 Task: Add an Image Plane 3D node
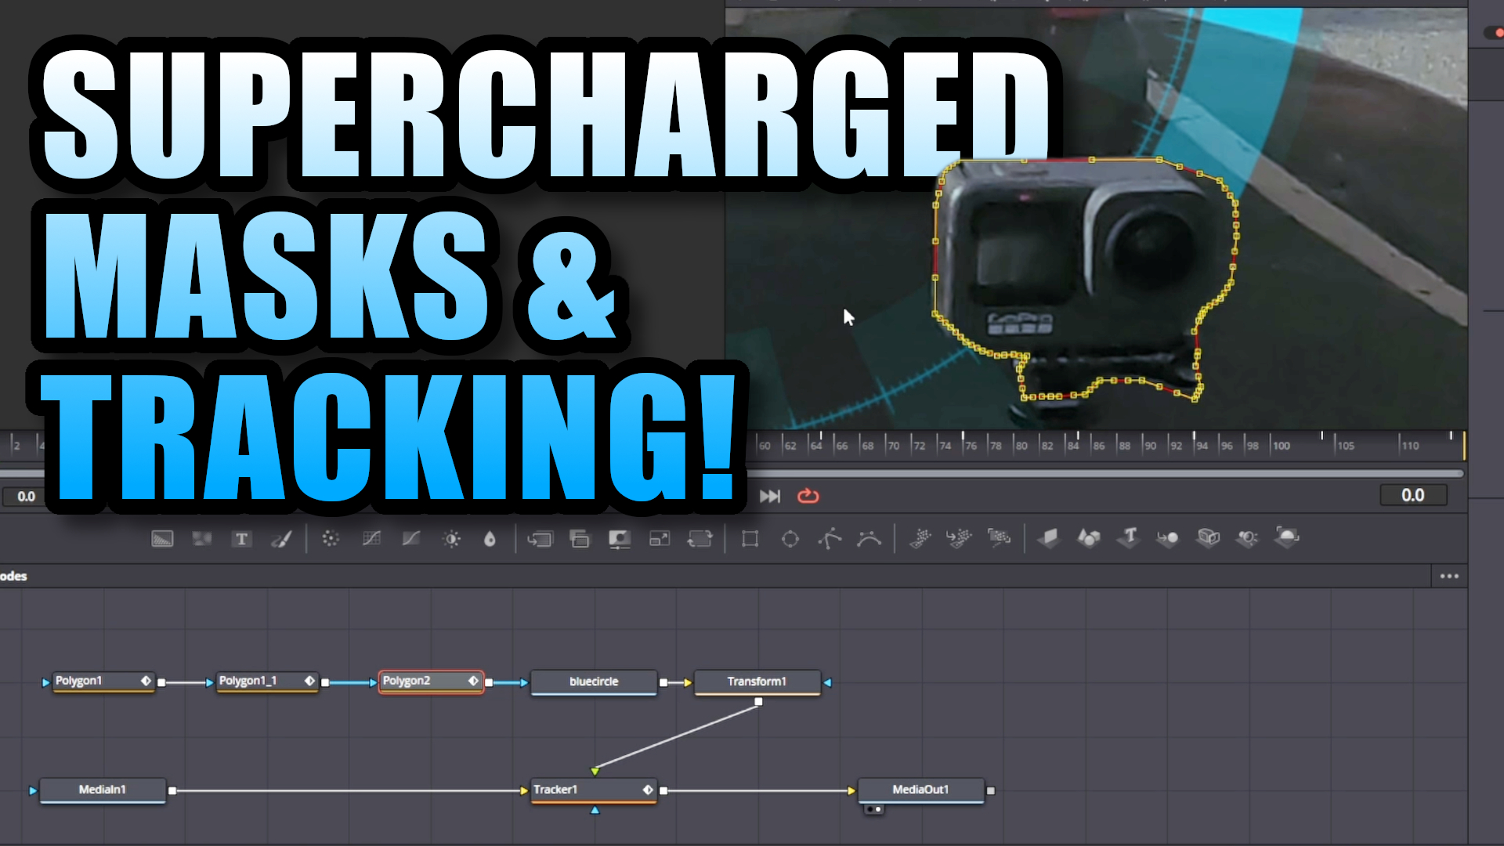[1048, 538]
